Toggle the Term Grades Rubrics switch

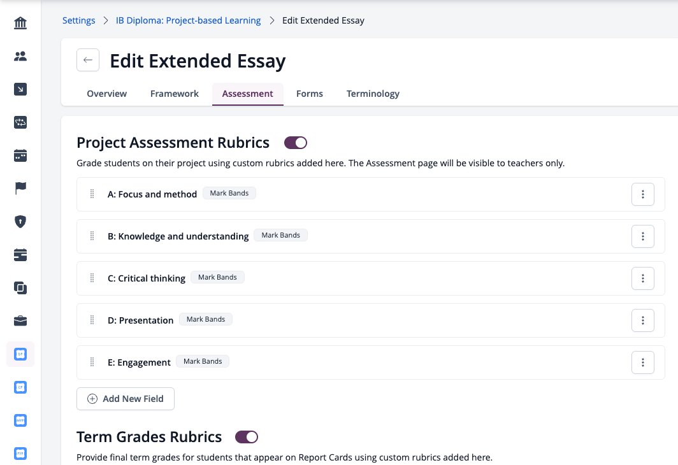(247, 437)
